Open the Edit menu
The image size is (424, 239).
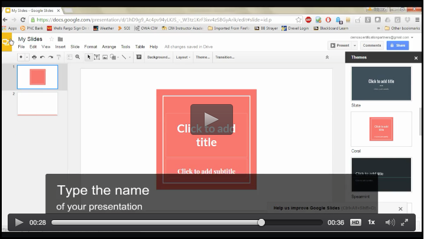(33, 47)
